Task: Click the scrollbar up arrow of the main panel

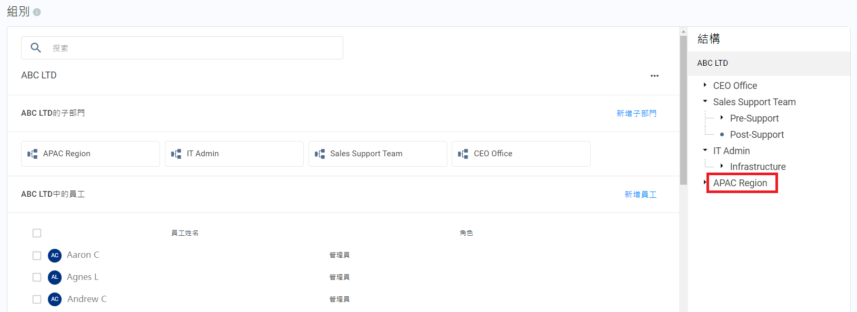Action: [683, 31]
